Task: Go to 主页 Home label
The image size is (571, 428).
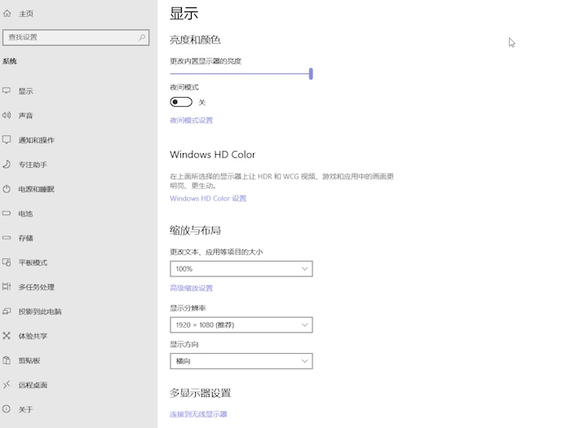Action: [26, 14]
